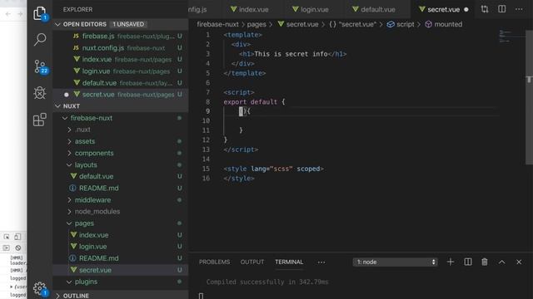Open login.vue under pages folder
The width and height of the screenshot is (533, 299).
[x=120, y=247]
